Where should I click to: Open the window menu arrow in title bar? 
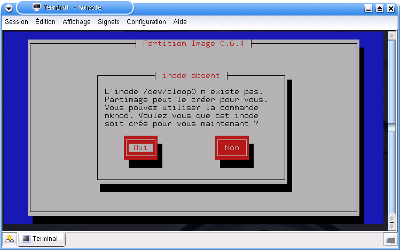coord(9,8)
